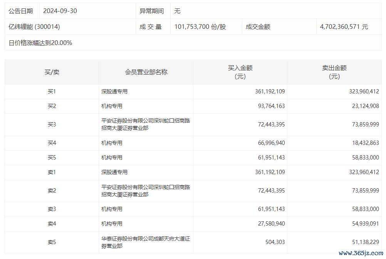Select the 卖4 row label

tap(52, 224)
